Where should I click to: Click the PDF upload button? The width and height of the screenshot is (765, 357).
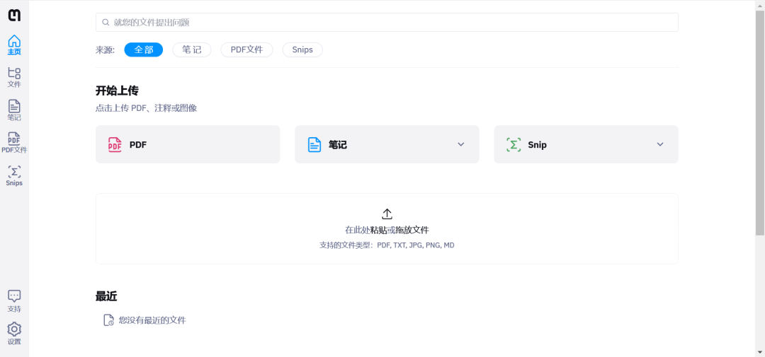(187, 144)
